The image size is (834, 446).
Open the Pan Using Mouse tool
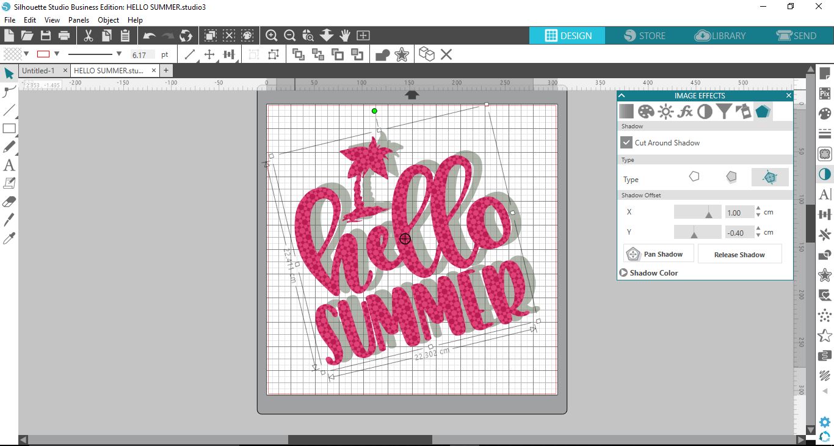click(345, 35)
